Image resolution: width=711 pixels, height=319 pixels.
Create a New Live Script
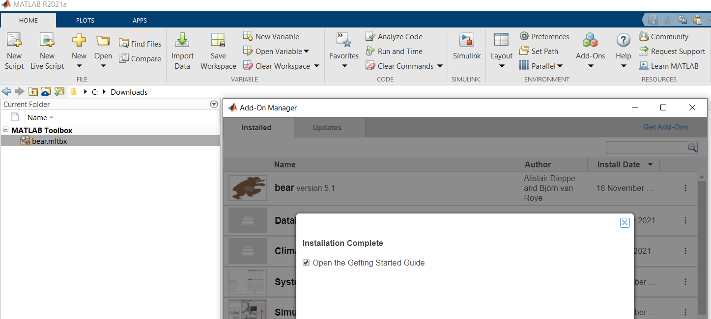tap(47, 52)
